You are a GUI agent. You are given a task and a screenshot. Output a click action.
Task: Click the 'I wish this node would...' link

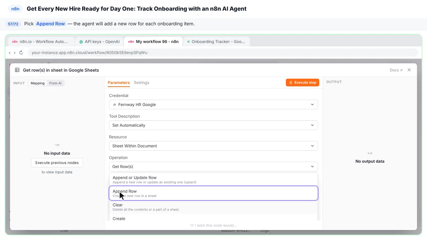[213, 225]
